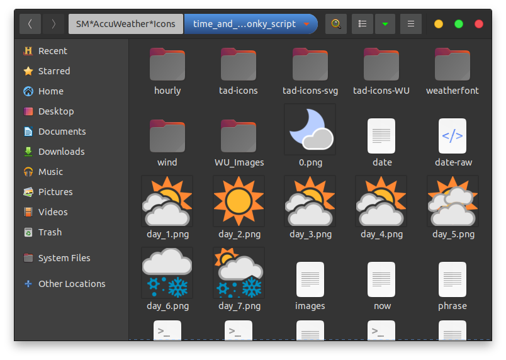Viewport: 506px width, 360px height.
Task: Open Music in sidebar
Action: tap(71, 172)
